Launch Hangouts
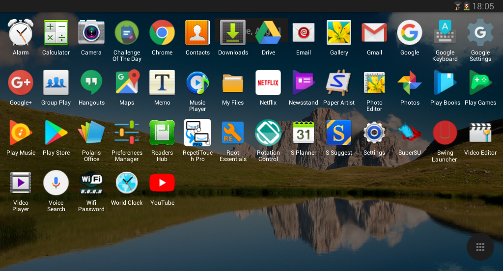Viewport: 503px width, 271px height. tap(91, 82)
